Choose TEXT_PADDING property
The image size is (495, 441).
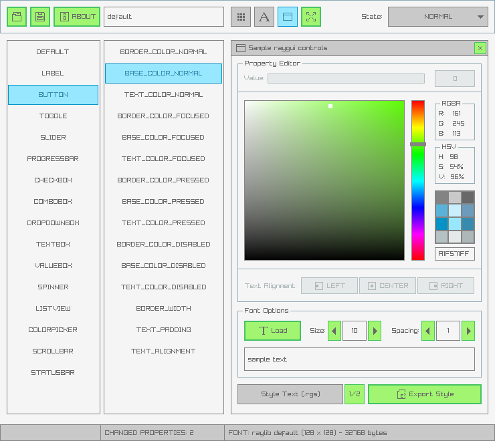pyautogui.click(x=163, y=330)
